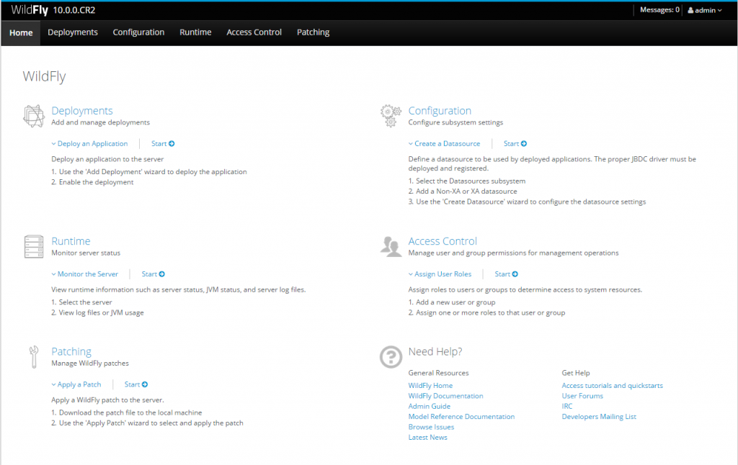The width and height of the screenshot is (738, 465).
Task: Open the Admin Guide link
Action: point(430,406)
